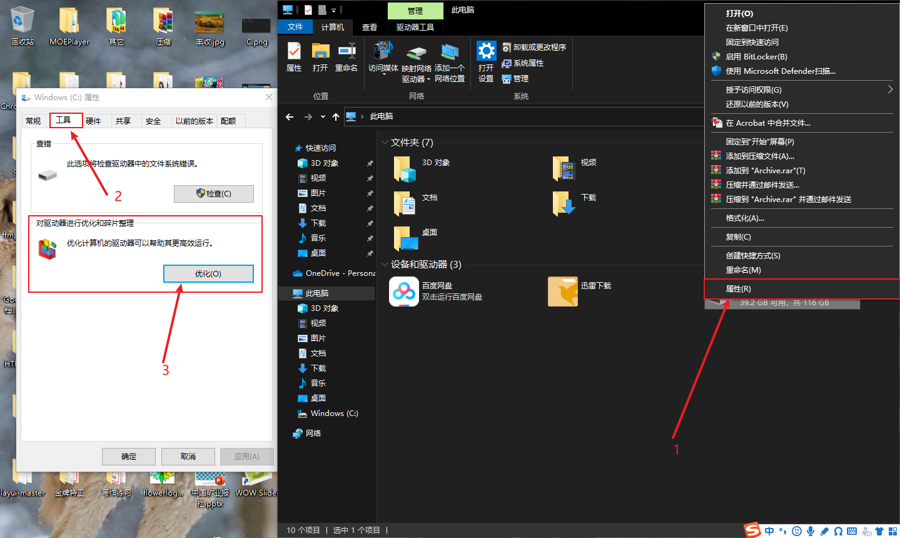Expand 授予访问权限(G) submenu
The height and width of the screenshot is (538, 900).
802,89
